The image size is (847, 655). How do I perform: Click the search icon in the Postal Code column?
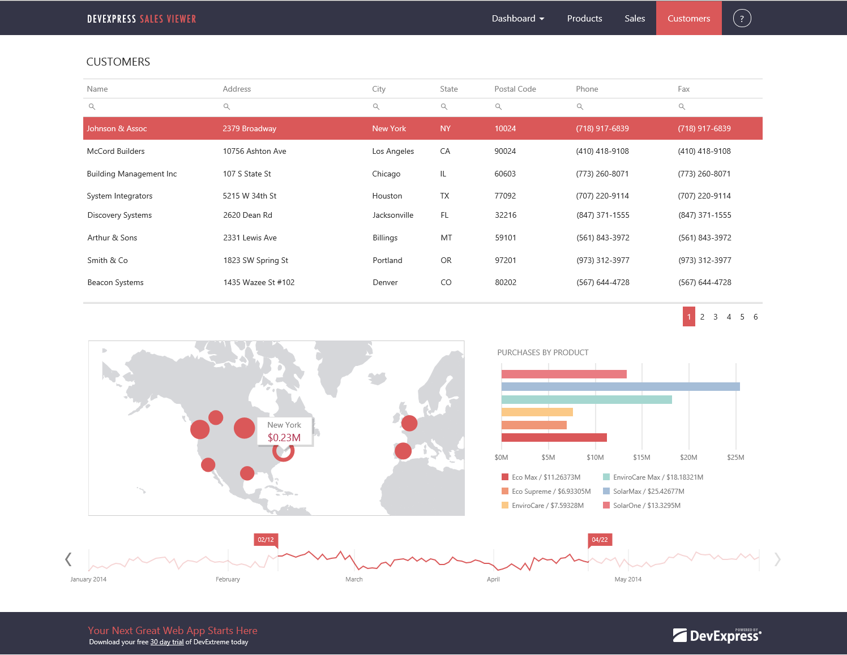498,106
